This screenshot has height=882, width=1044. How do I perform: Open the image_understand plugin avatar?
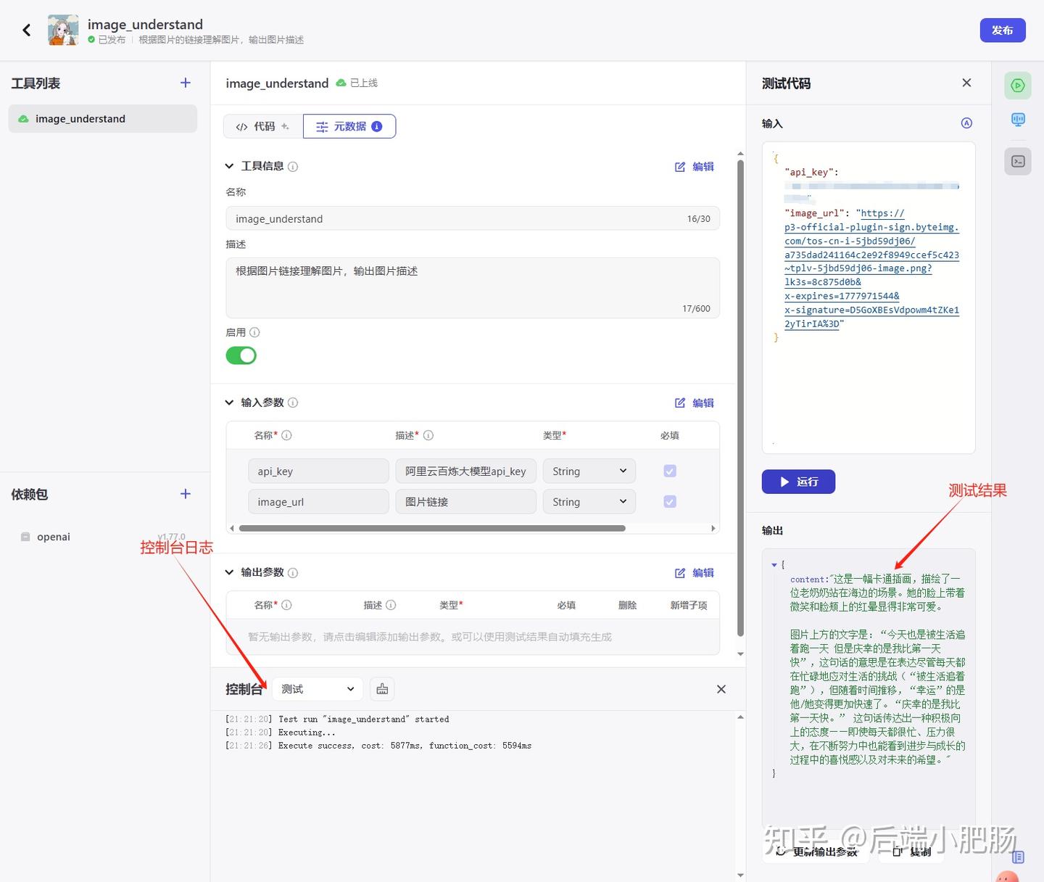(x=63, y=30)
